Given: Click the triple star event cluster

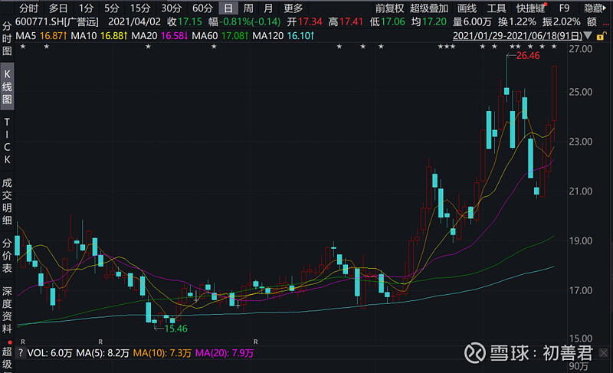Looking at the screenshot, I should pos(447,47).
